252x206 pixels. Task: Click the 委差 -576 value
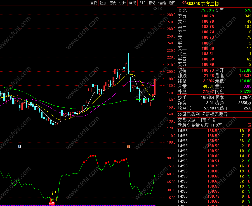(247, 10)
